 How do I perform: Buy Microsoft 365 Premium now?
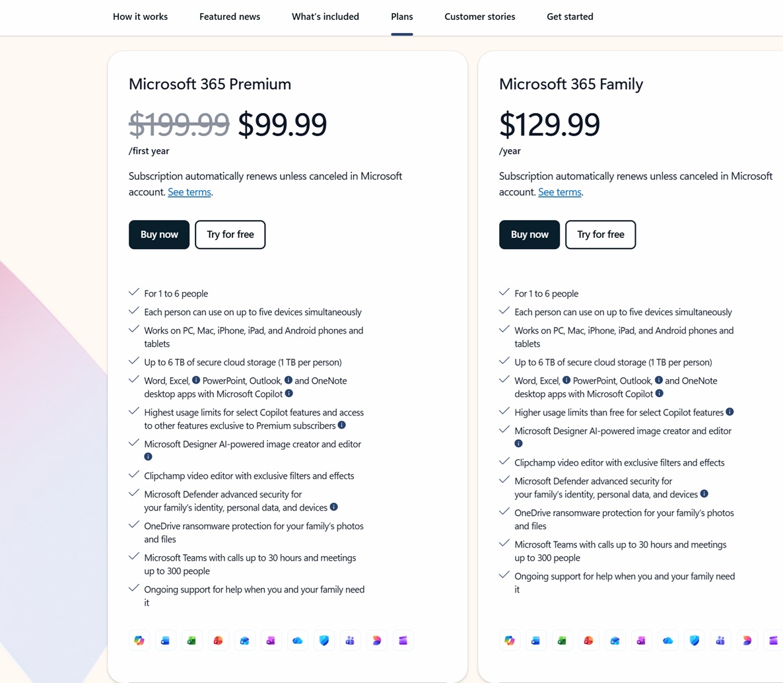tap(158, 234)
